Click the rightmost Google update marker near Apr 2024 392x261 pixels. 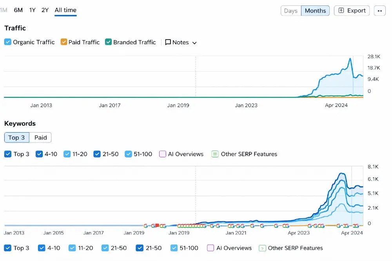tap(356, 226)
